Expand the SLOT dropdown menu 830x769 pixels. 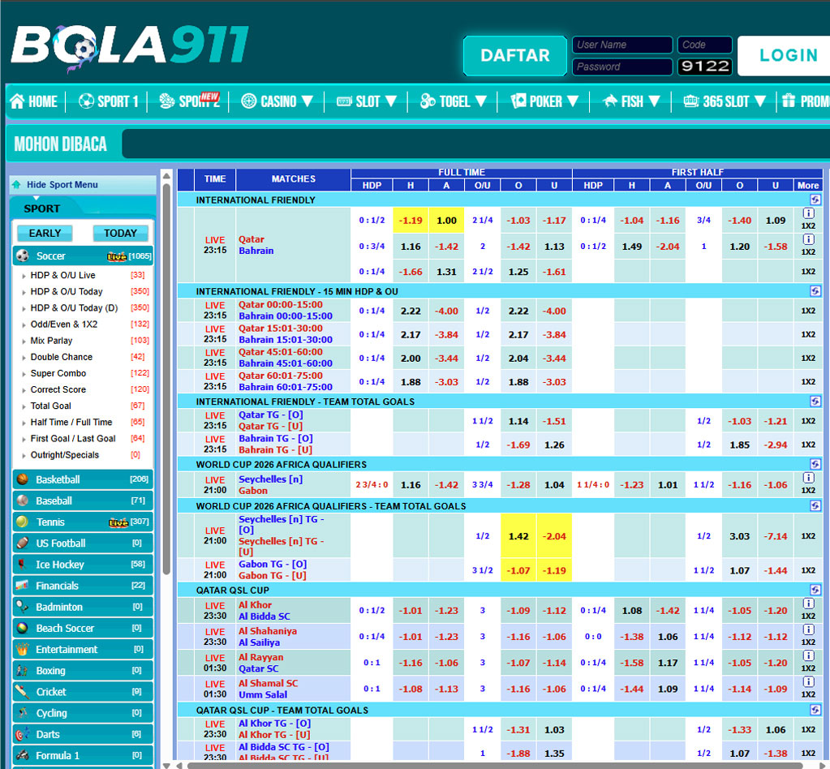(x=366, y=101)
